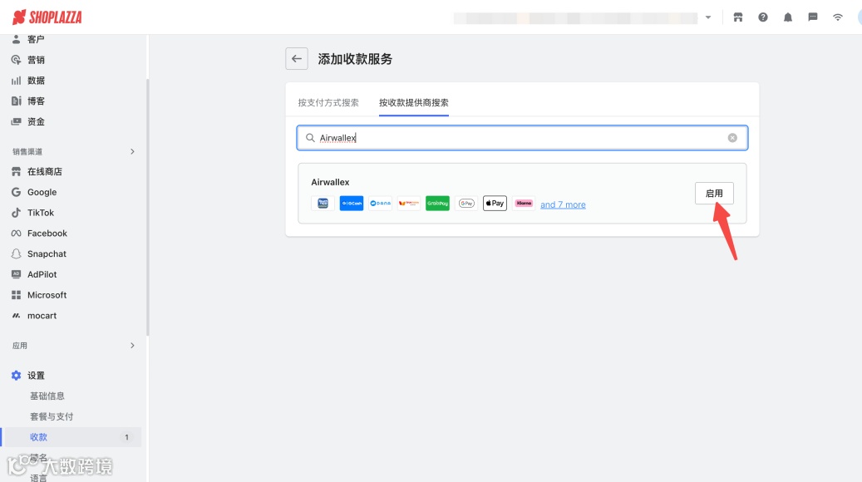Click the GrabPay payment icon
Viewport: 862px width, 482px height.
click(437, 204)
